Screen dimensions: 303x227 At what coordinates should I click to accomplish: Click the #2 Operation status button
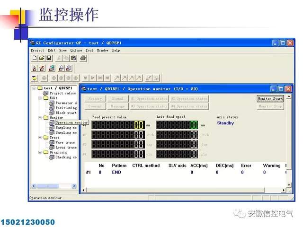[x=189, y=99]
